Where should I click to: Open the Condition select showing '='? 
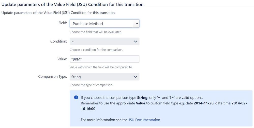104,42
